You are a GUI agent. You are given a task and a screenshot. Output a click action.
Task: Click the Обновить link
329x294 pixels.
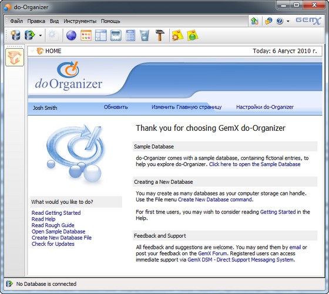116,107
